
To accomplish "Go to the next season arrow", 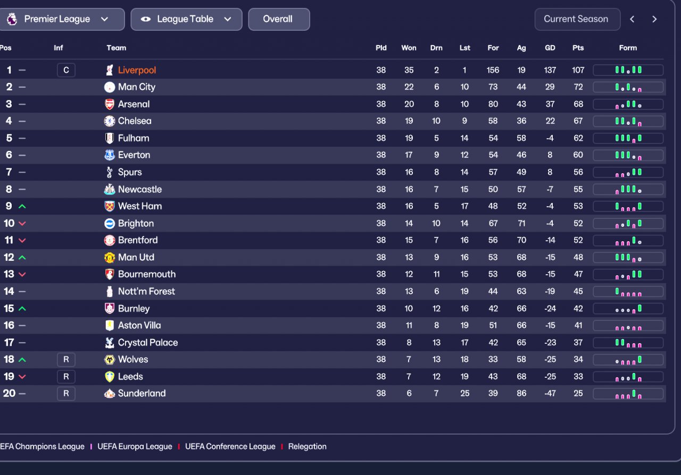I will (x=654, y=19).
